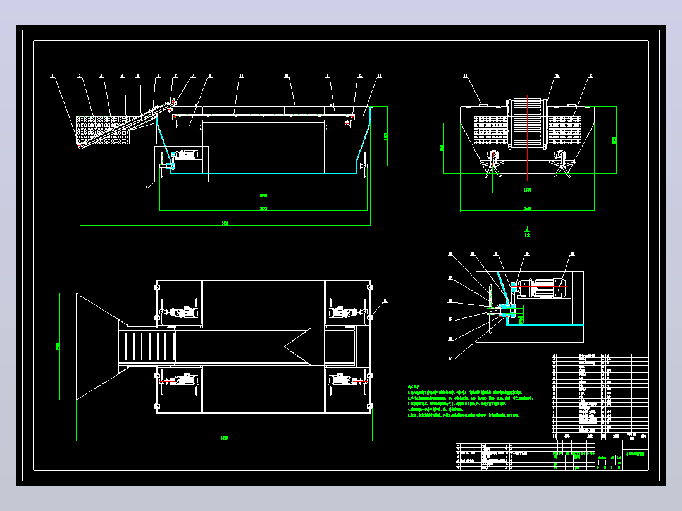Select the central ribbed drum in end view
This screenshot has width=682, height=511.
click(527, 123)
